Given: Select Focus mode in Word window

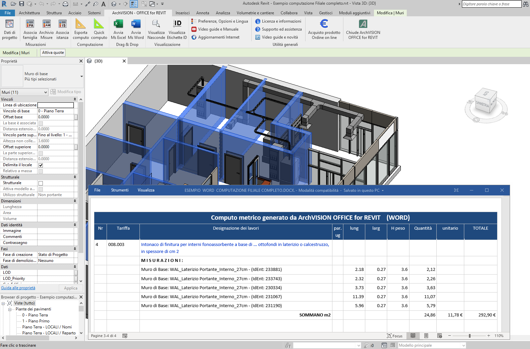Looking at the screenshot, I should pyautogui.click(x=395, y=336).
